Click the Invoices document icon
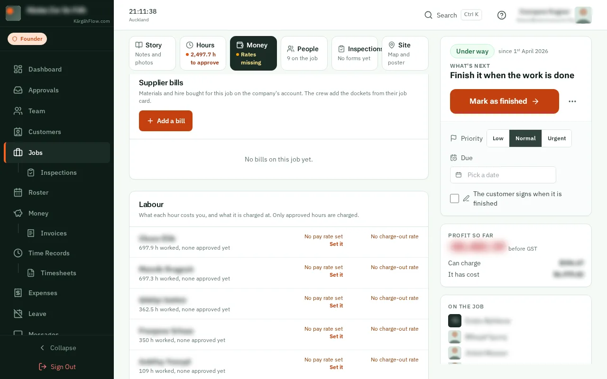This screenshot has height=379, width=607. coord(31,233)
